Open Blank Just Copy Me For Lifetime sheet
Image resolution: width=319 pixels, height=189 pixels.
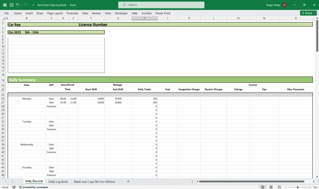(94, 182)
